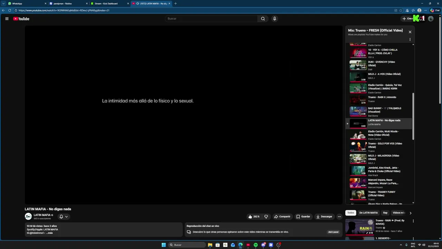Go to YouTube home via logo
Screen dimensions: 442x249
tap(21, 19)
